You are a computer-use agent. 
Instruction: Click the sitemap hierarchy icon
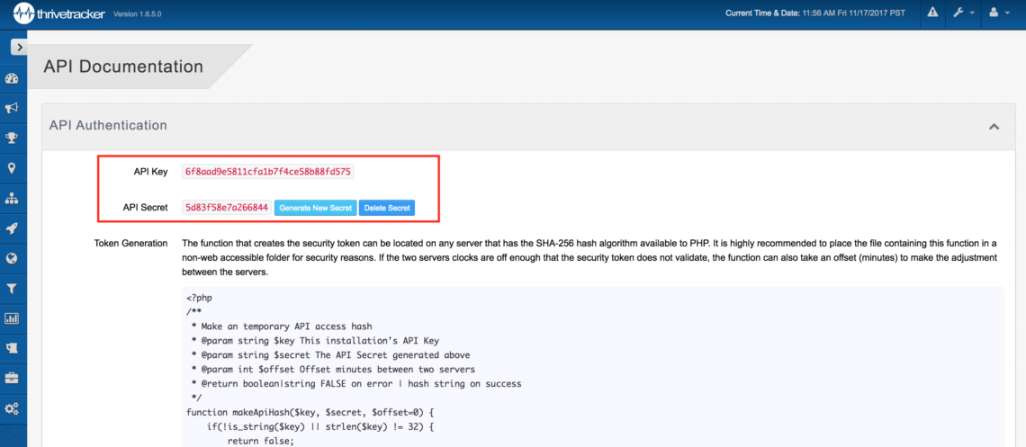12,198
